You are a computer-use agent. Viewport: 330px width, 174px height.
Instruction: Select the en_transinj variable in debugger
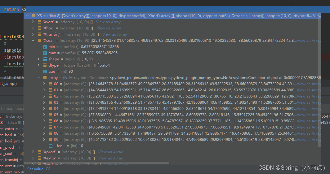tap(12, 160)
